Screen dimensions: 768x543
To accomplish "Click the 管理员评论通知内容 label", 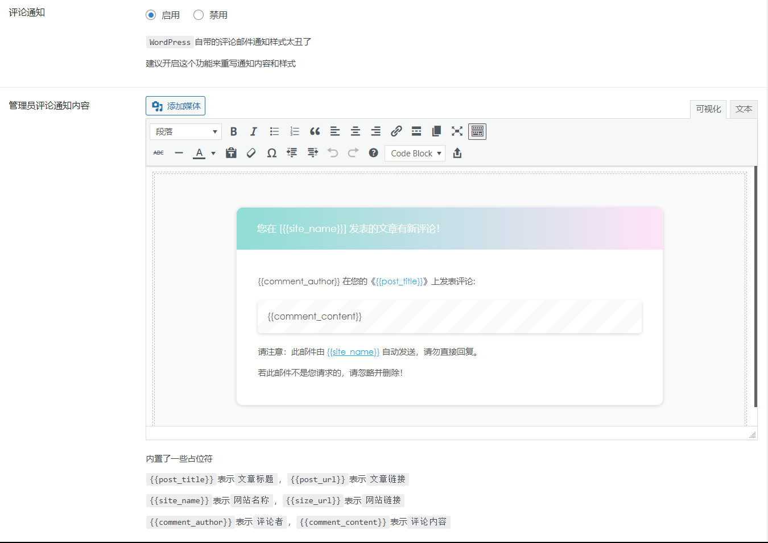I will pos(49,106).
